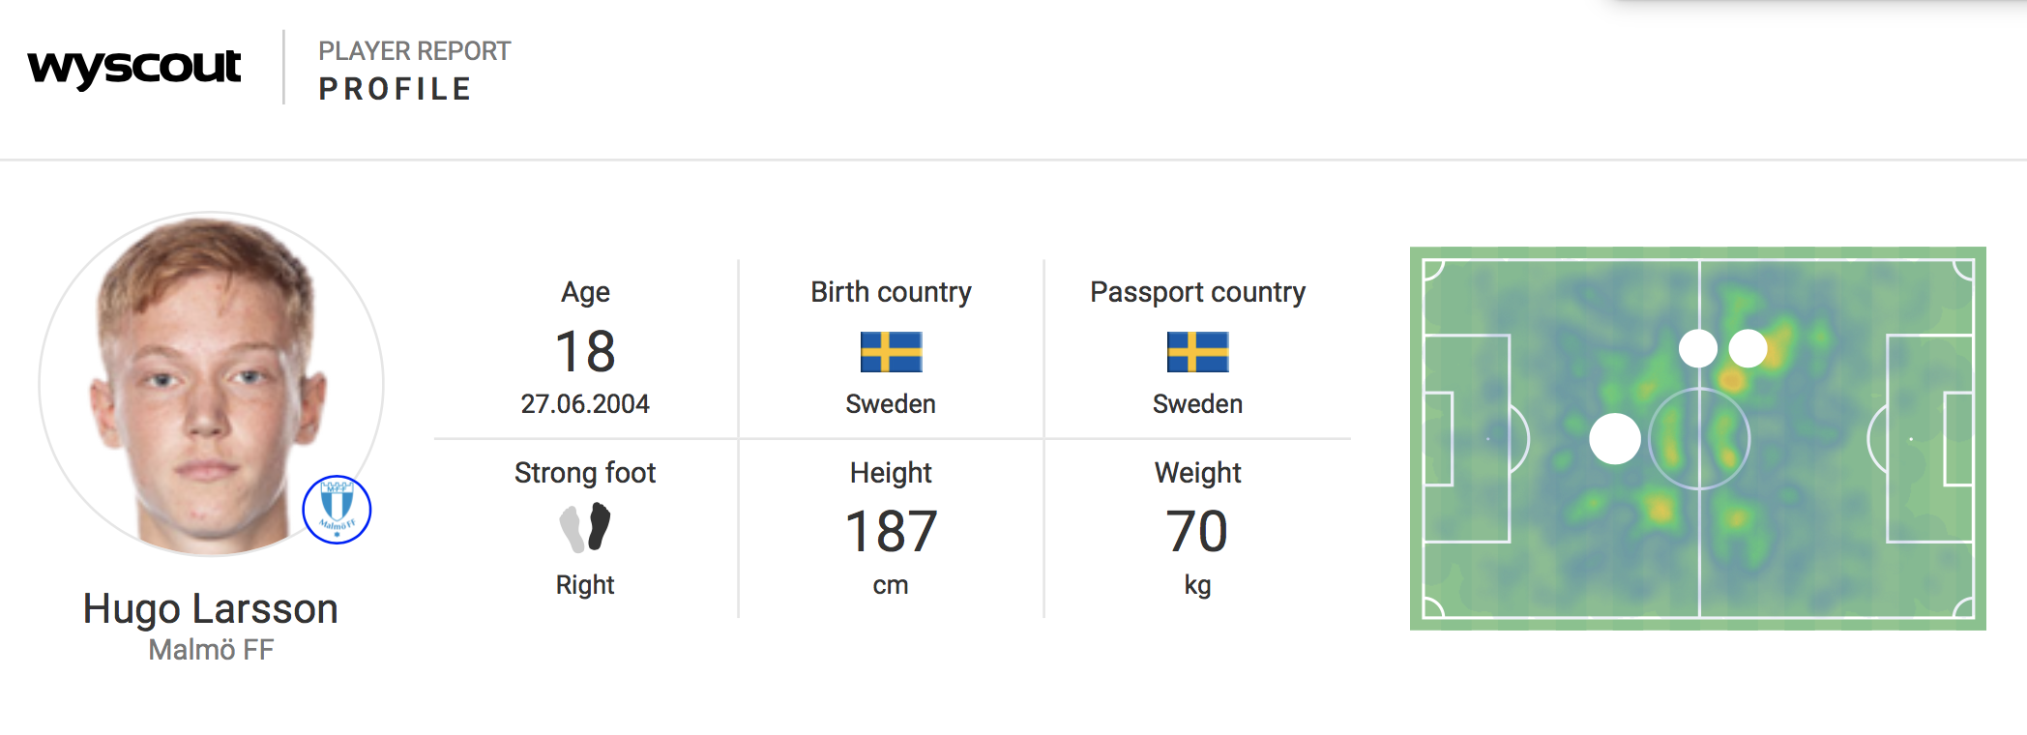Viewport: 2027px width, 735px height.
Task: Open the Malmö FF team name link
Action: coord(211,650)
